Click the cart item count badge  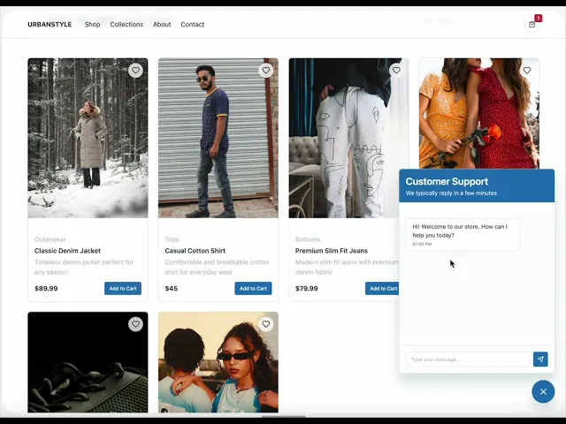click(539, 18)
